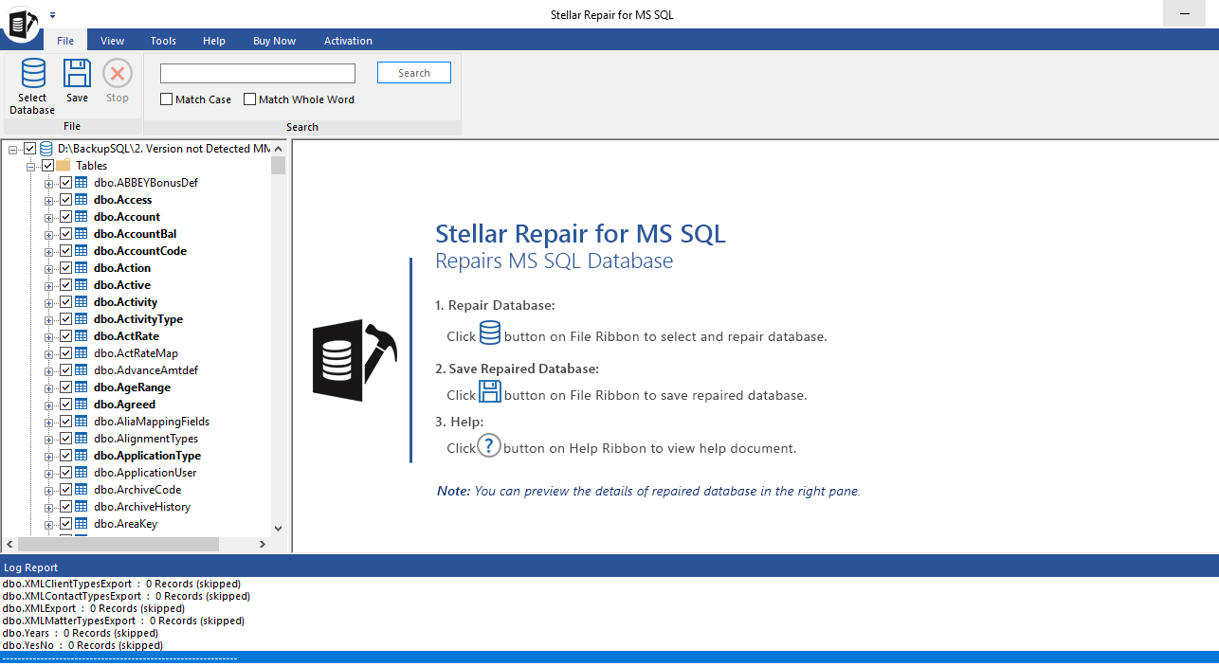The image size is (1219, 666).
Task: Click table icon next to dbo.ActivityType
Action: (82, 319)
